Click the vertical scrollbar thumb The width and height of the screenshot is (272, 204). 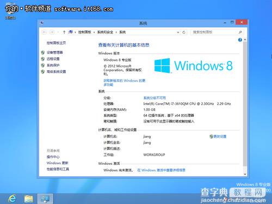(245, 104)
